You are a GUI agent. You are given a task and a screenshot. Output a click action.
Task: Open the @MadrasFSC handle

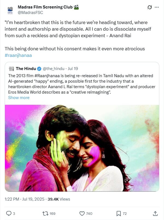(30, 13)
